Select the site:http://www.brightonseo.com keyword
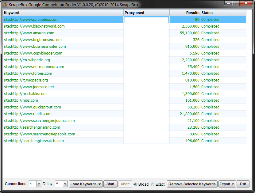255x193 pixels. click(x=33, y=40)
